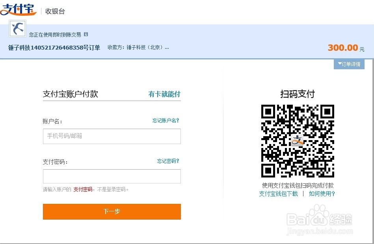The height and width of the screenshot is (244, 374).
Task: Click the 如何使用 help link
Action: pyautogui.click(x=322, y=194)
